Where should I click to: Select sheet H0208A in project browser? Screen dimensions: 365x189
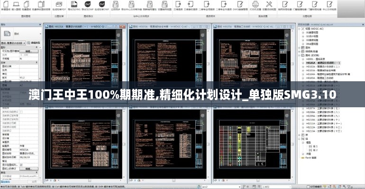tap(323, 112)
